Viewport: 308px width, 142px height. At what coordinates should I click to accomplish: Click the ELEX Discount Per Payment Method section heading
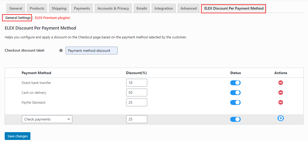40,28
